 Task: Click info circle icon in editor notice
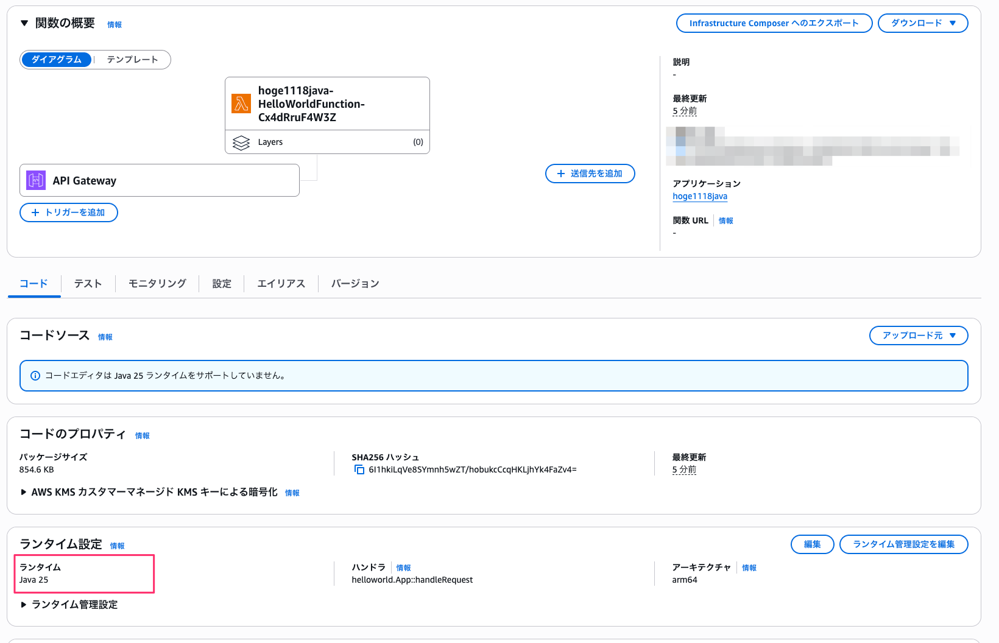coord(35,376)
